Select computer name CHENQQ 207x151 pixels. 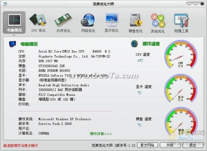(x=44, y=133)
